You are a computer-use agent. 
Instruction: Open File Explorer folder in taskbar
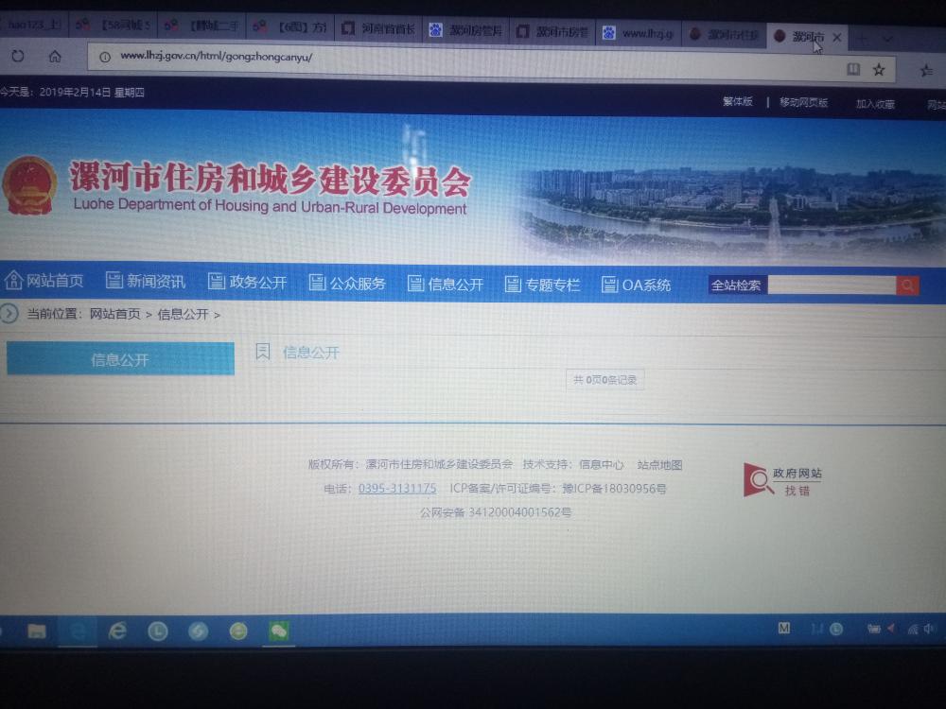pyautogui.click(x=36, y=631)
